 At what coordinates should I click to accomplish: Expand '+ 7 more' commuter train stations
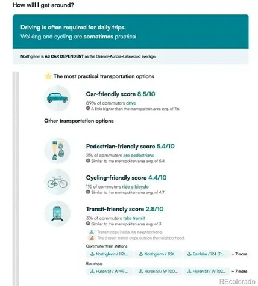click(239, 254)
